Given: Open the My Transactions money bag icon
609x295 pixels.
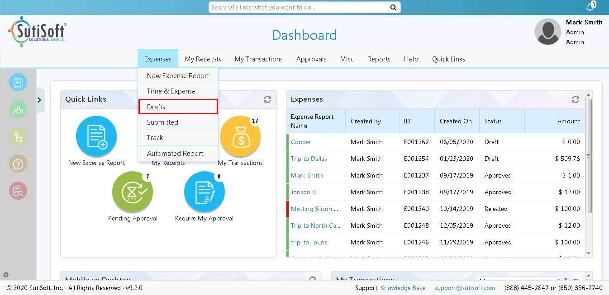Looking at the screenshot, I should point(240,136).
